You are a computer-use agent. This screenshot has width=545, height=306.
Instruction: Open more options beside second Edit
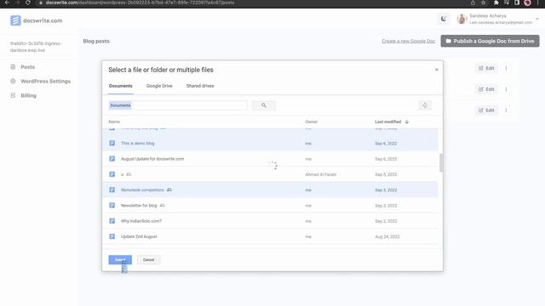(x=506, y=89)
